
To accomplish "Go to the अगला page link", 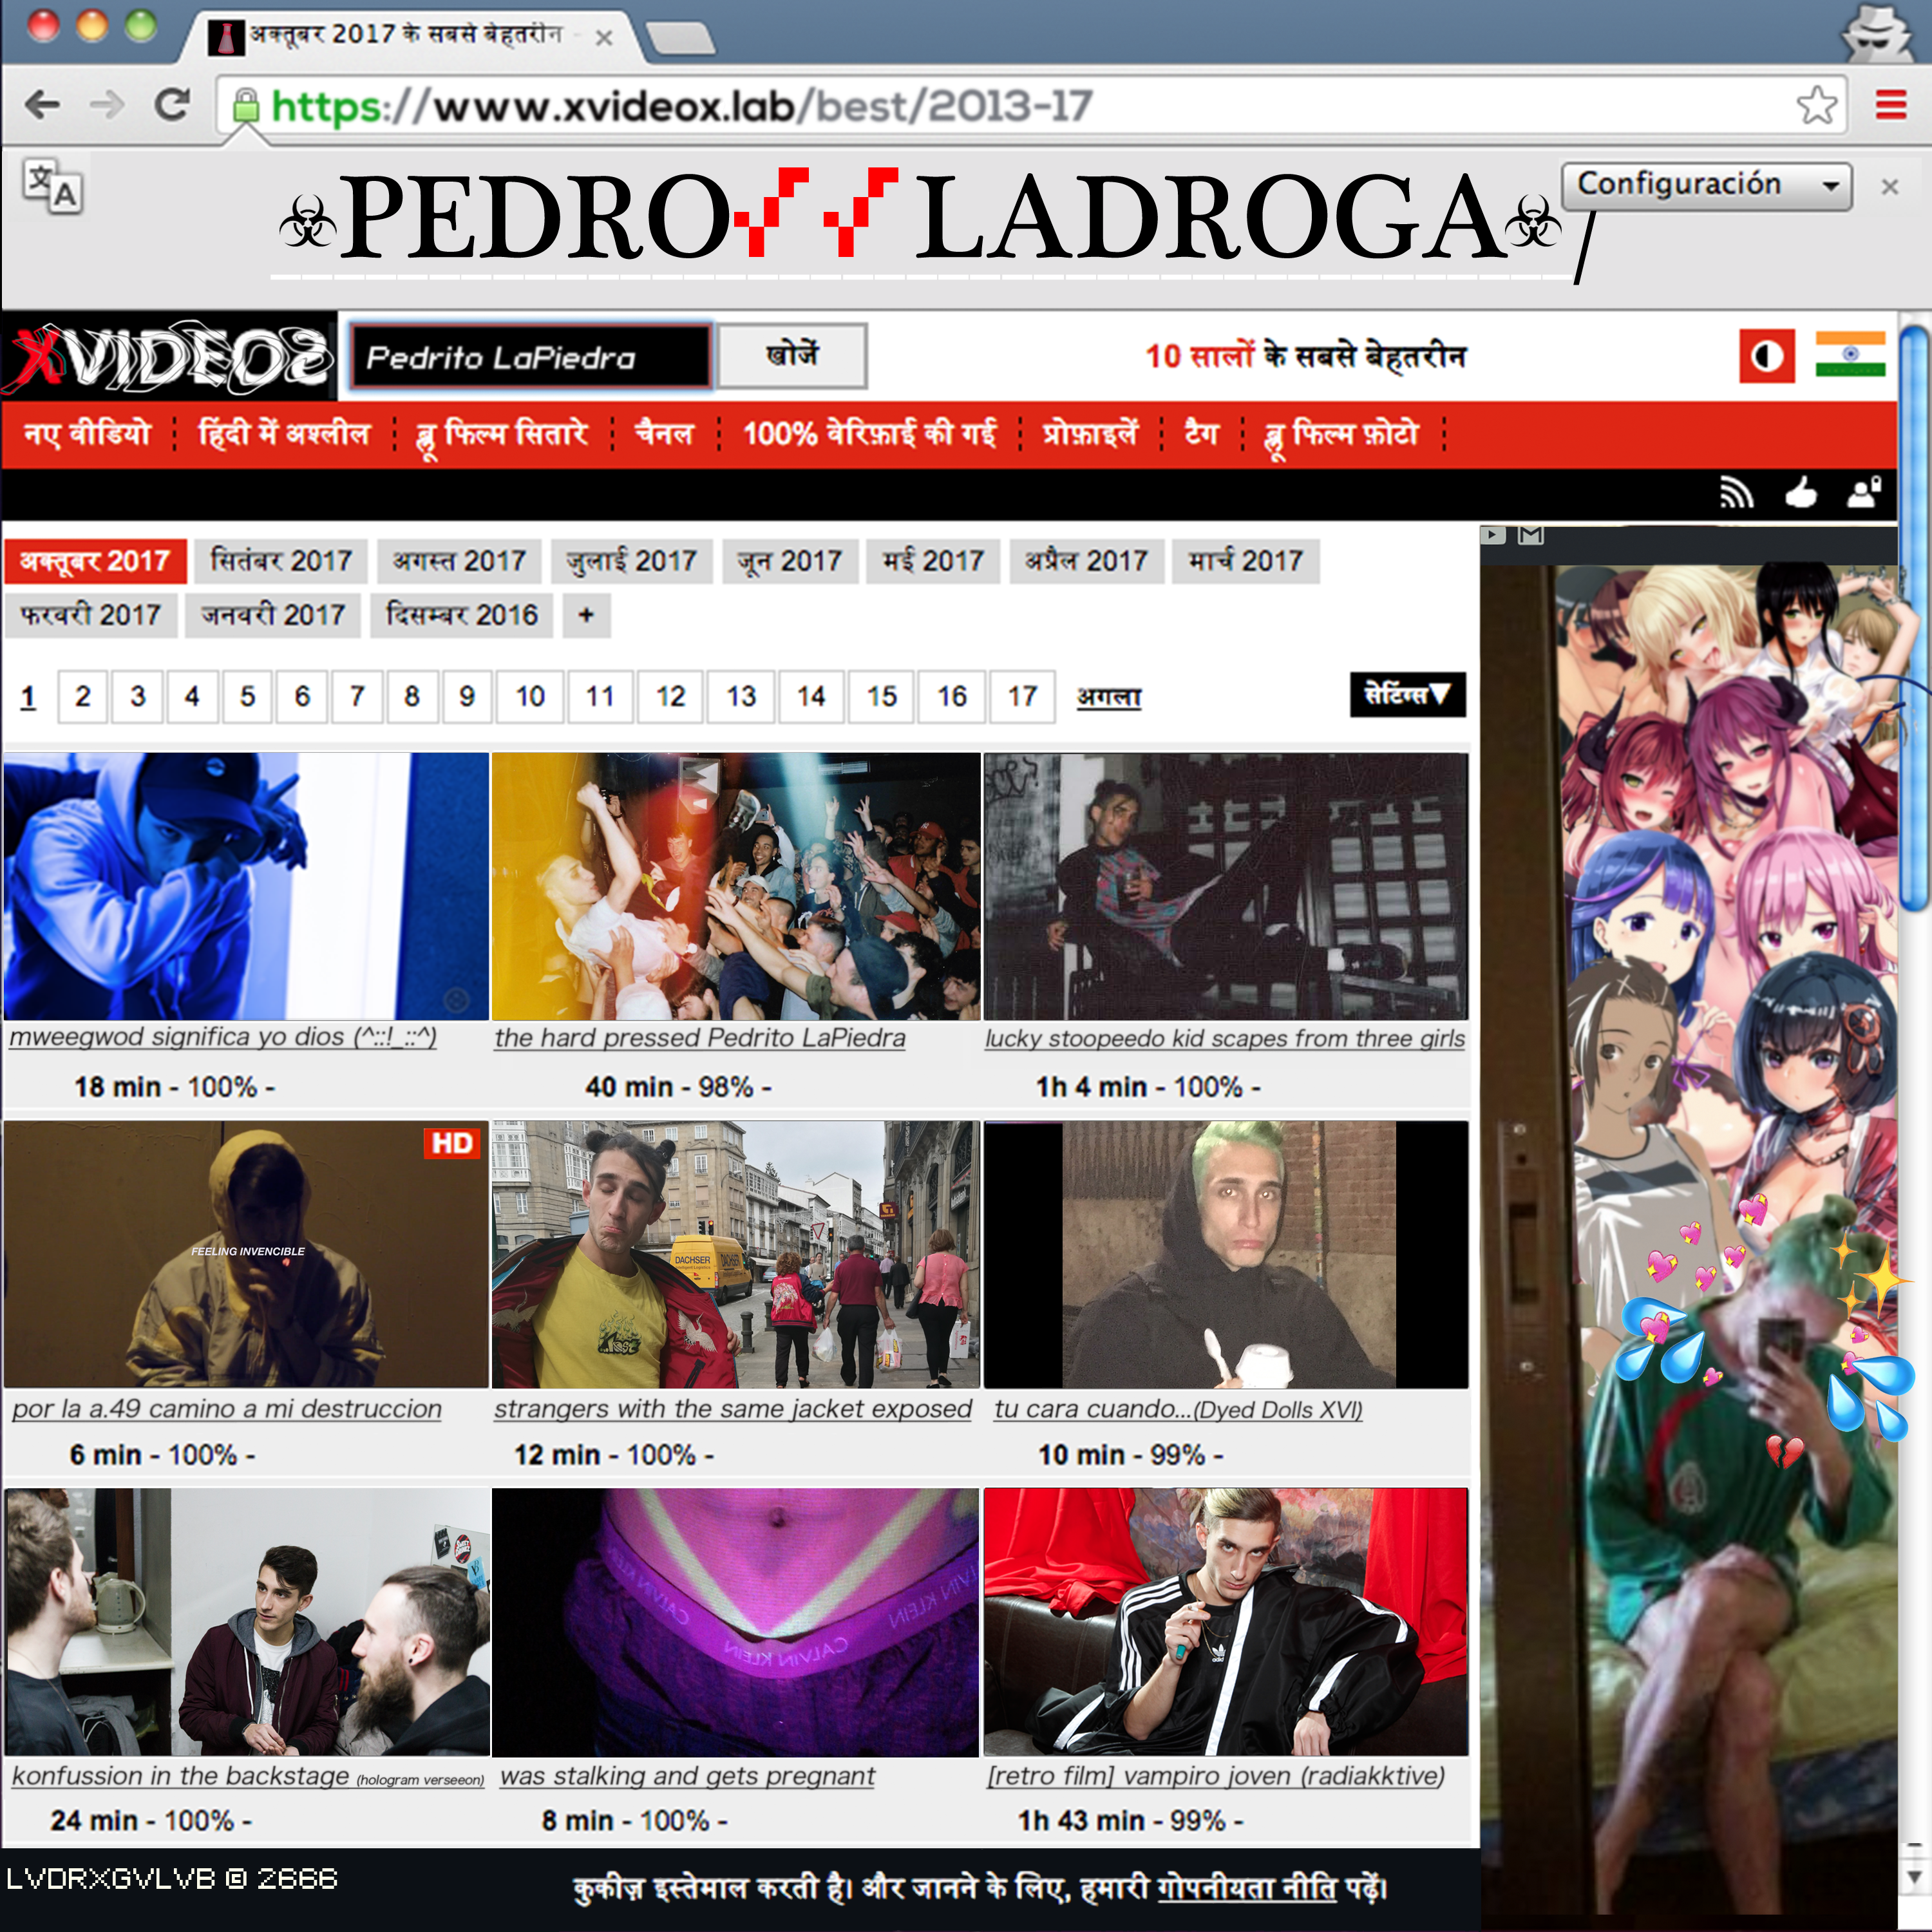I will (x=1108, y=696).
